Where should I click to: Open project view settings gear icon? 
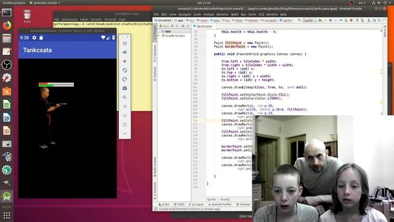[x=183, y=26]
